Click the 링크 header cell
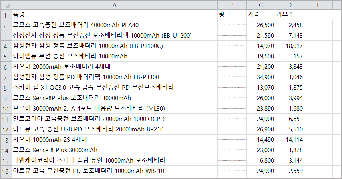The image size is (342, 179). pos(232,15)
